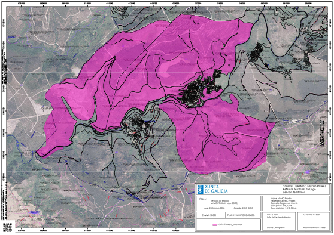334x235 pixels.
Task: Click the "Xefatura Territorial de Lugo" line
Action: pyautogui.click(x=299, y=189)
